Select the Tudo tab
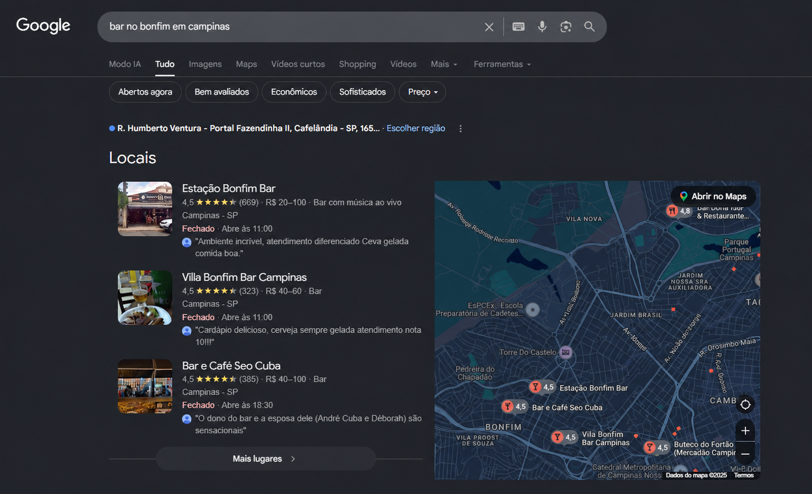Screen dimensions: 812x494 pyautogui.click(x=165, y=64)
